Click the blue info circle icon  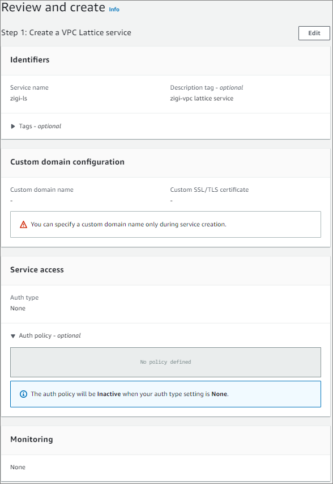(23, 394)
